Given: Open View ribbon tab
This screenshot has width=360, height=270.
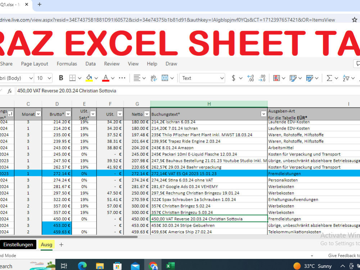Looking at the screenshot, I should click(134, 64).
